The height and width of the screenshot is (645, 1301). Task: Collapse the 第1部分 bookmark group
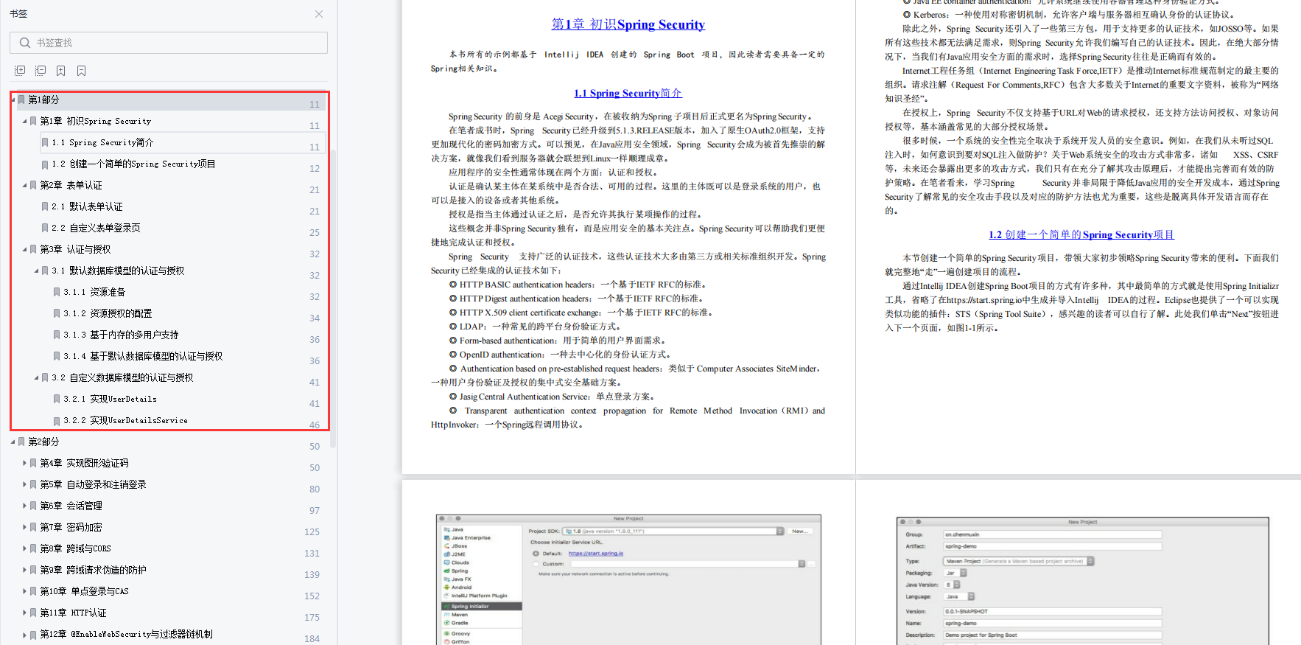point(13,100)
